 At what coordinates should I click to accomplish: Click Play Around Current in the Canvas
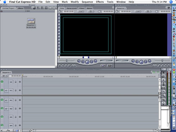[146, 62]
